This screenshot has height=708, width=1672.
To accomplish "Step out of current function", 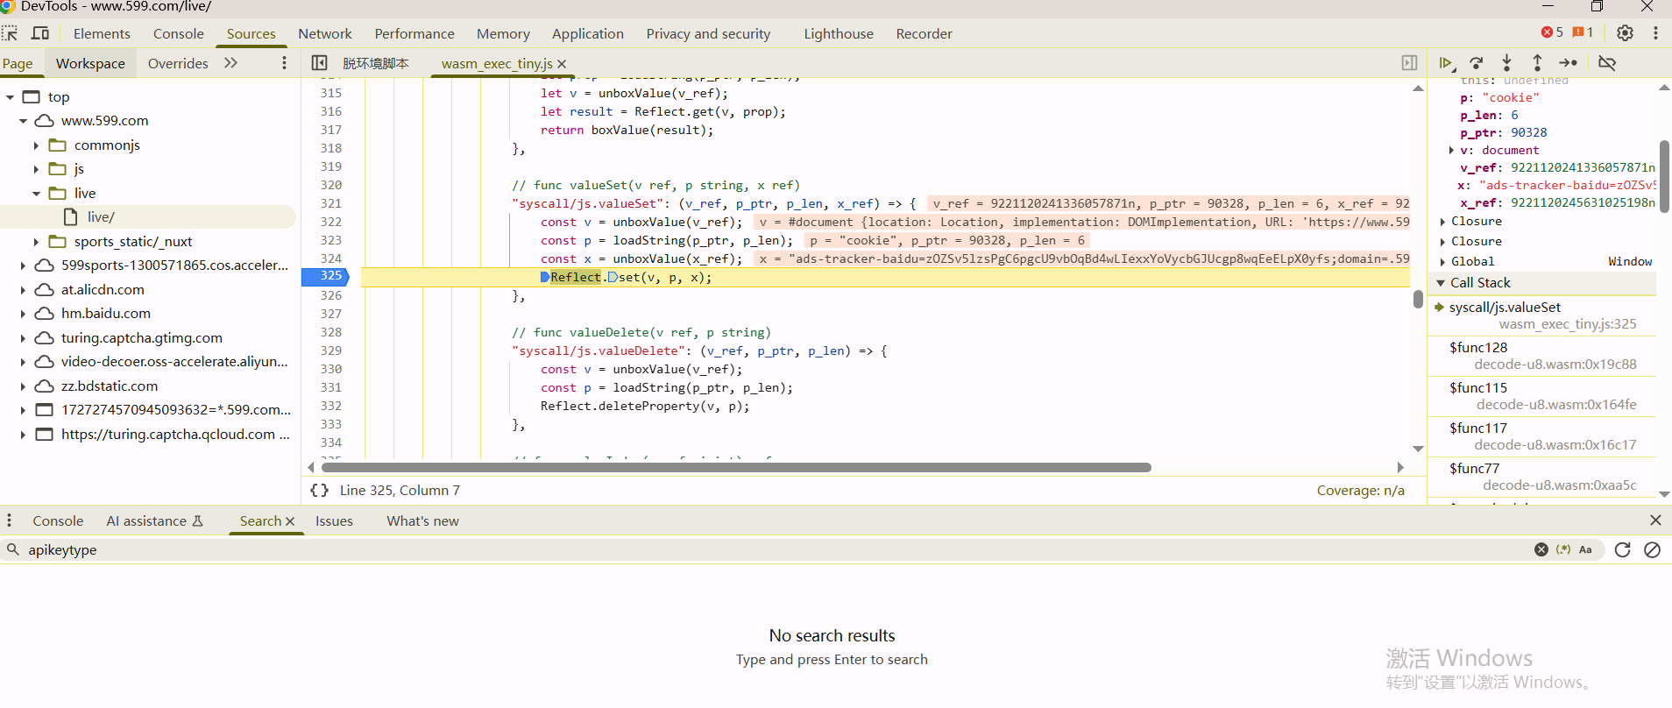I will point(1537,63).
